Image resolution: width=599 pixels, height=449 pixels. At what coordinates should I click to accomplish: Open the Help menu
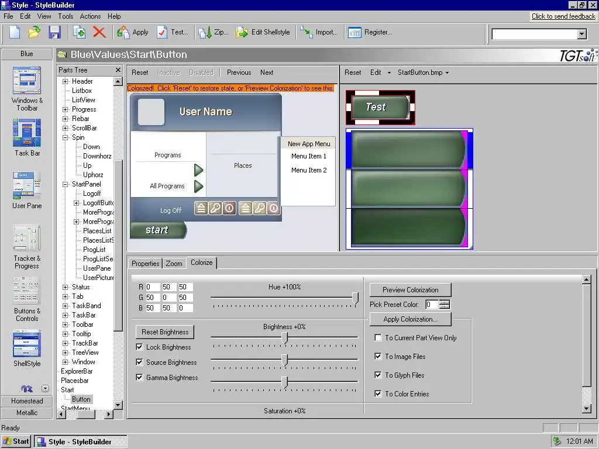click(114, 16)
